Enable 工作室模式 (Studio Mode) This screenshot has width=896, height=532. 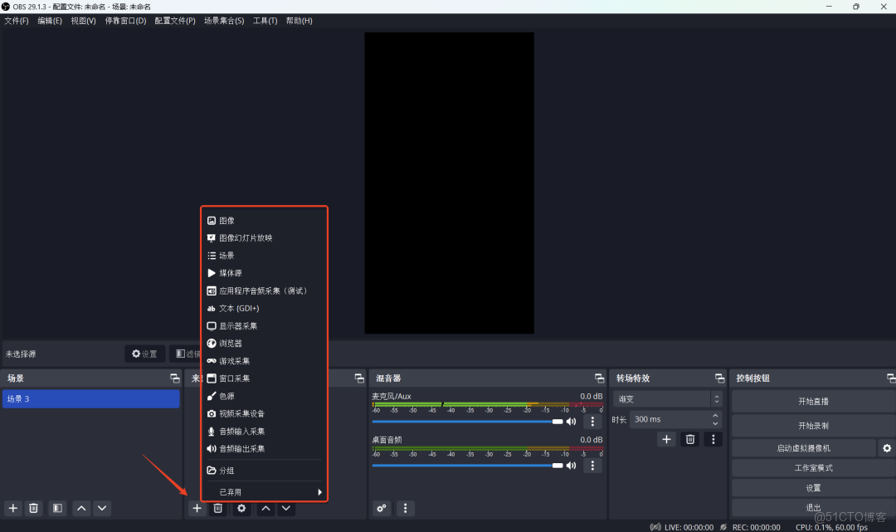(811, 467)
